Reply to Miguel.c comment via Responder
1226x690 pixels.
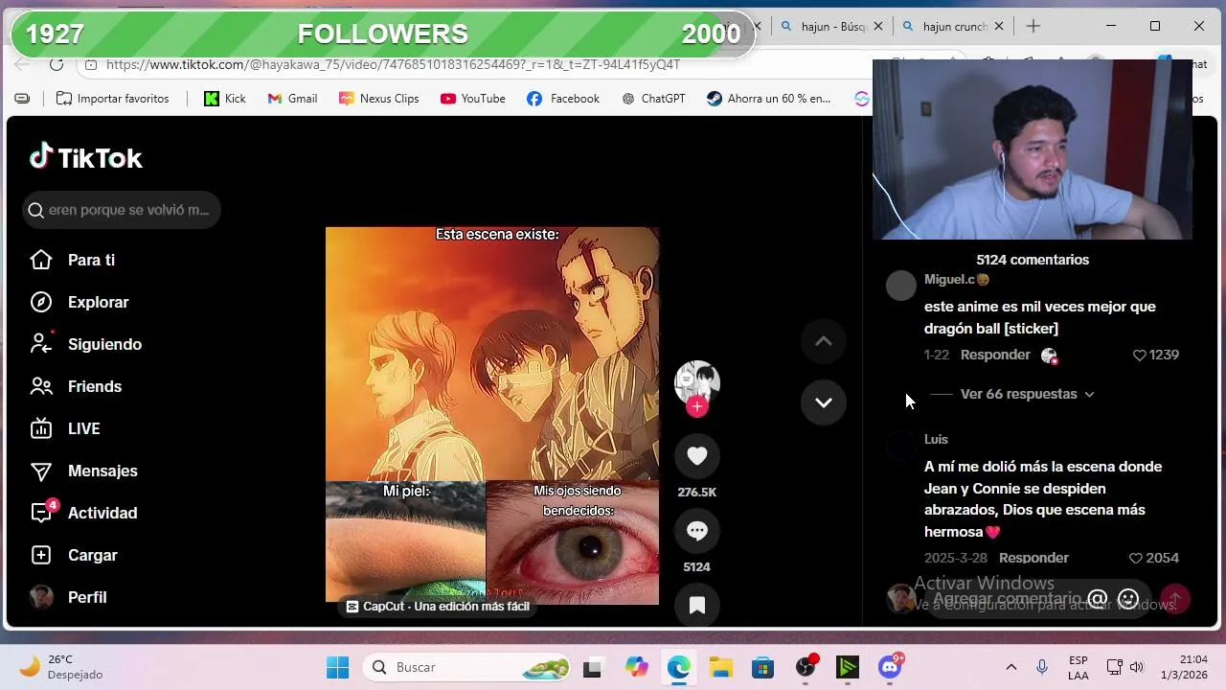coord(995,355)
